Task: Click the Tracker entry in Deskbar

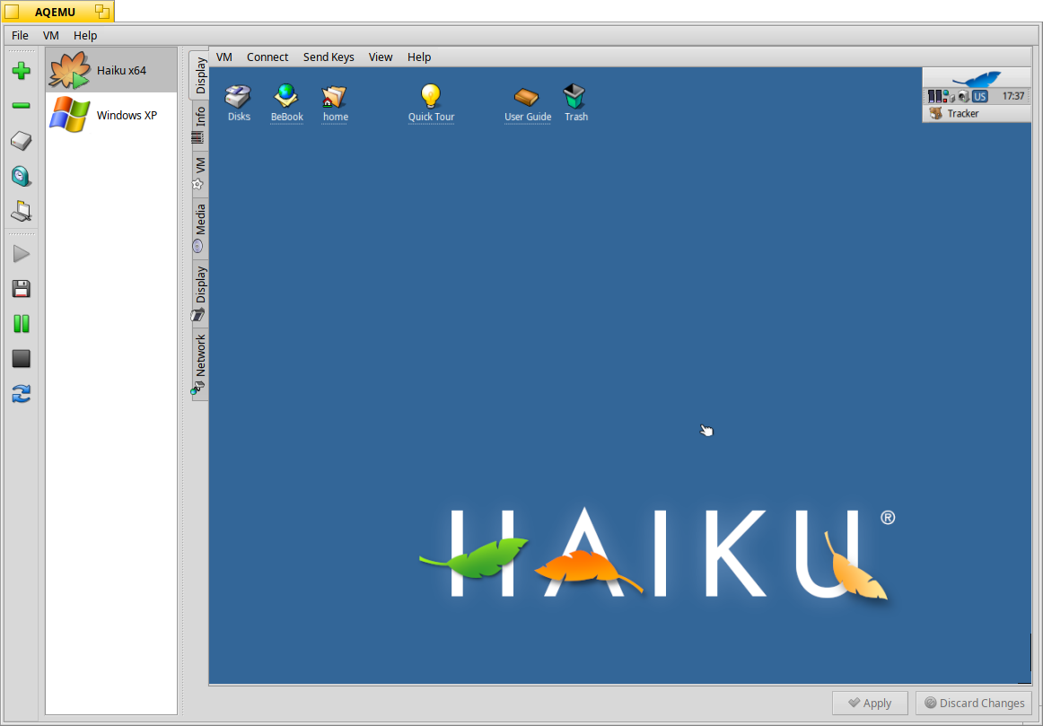Action: tap(977, 114)
